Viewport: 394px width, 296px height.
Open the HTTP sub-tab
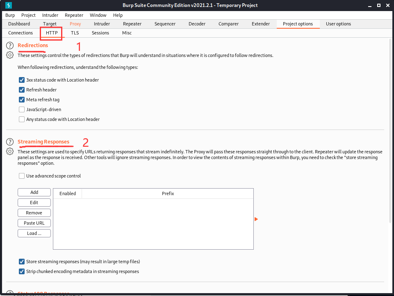[52, 33]
